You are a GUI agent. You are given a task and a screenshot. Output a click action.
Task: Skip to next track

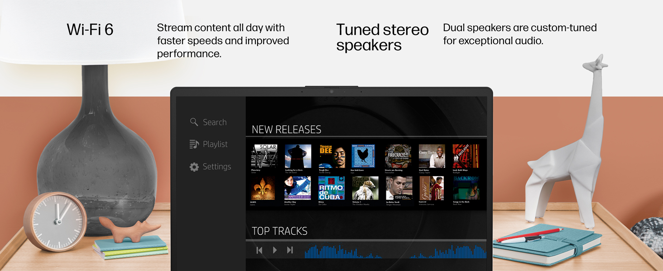pyautogui.click(x=290, y=250)
